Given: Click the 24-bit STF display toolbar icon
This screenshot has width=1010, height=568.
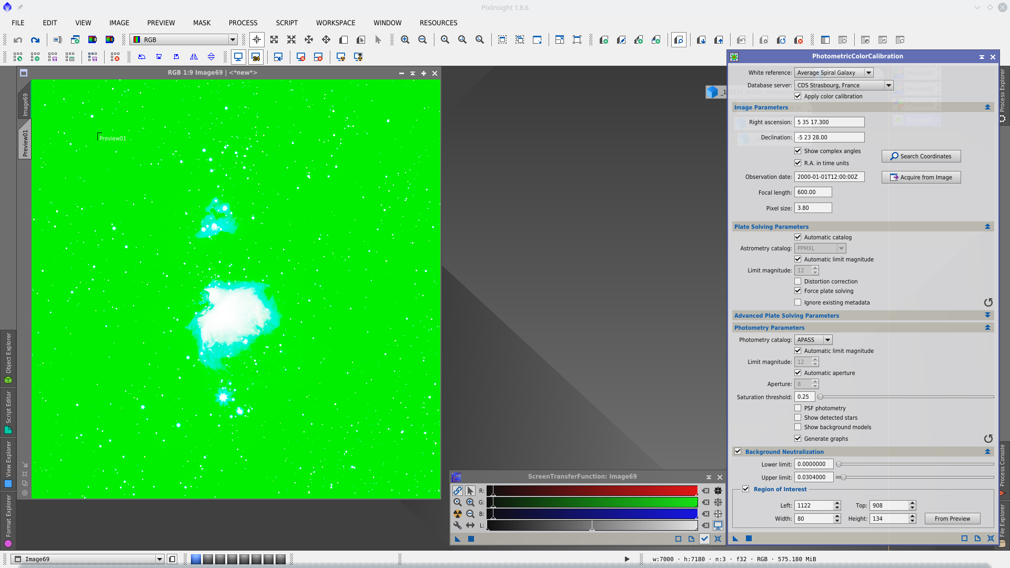Looking at the screenshot, I should [256, 57].
